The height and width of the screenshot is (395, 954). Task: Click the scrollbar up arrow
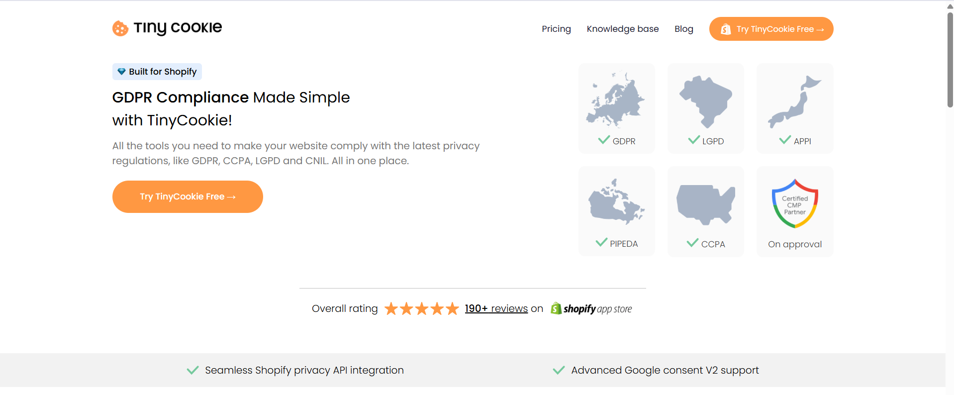(950, 6)
